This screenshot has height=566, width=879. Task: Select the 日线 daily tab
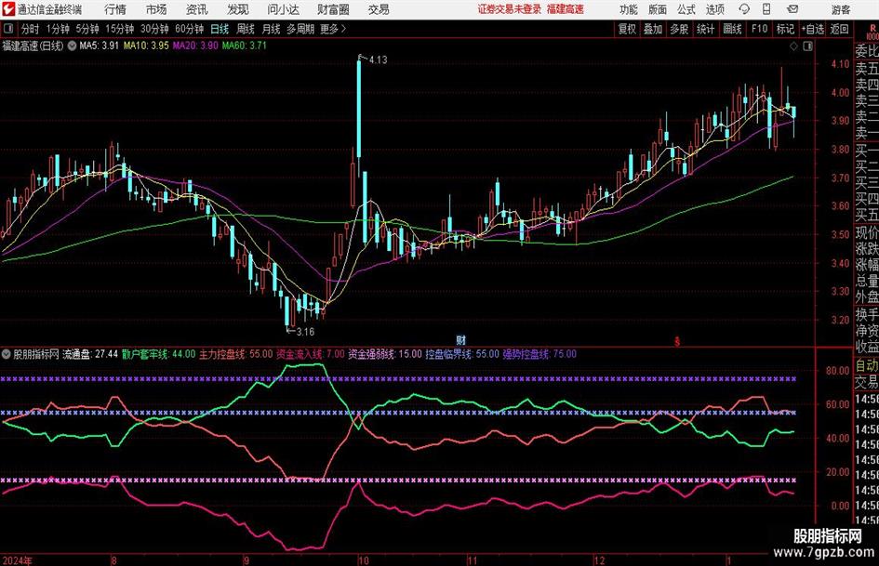pyautogui.click(x=220, y=29)
